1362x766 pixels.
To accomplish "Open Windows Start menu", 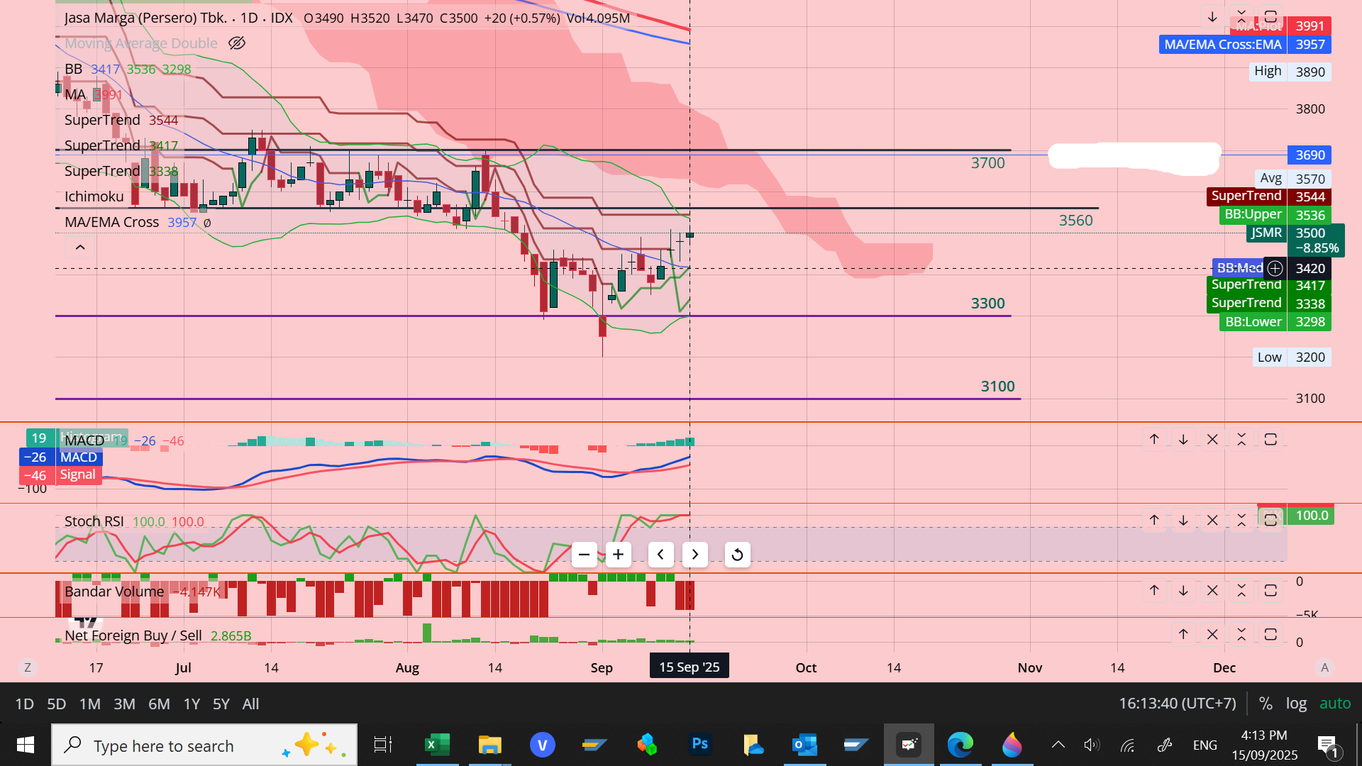I will coord(25,745).
